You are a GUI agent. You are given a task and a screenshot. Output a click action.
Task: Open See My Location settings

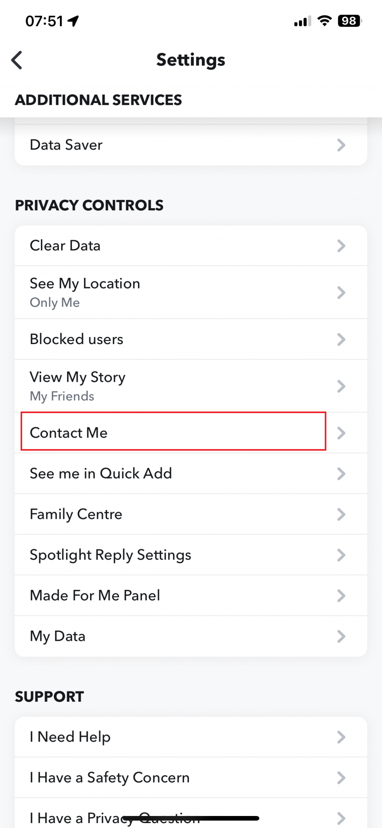[191, 293]
